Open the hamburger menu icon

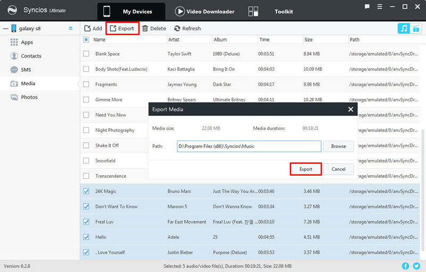coord(380,7)
